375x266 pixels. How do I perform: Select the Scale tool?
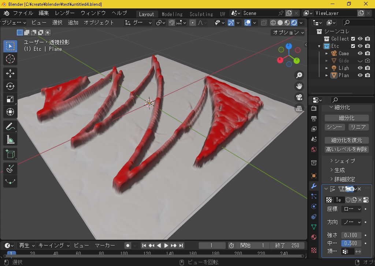[x=10, y=99]
